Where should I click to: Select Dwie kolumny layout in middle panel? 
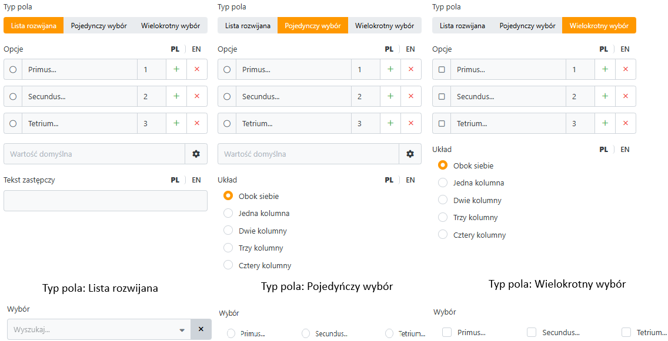point(228,231)
